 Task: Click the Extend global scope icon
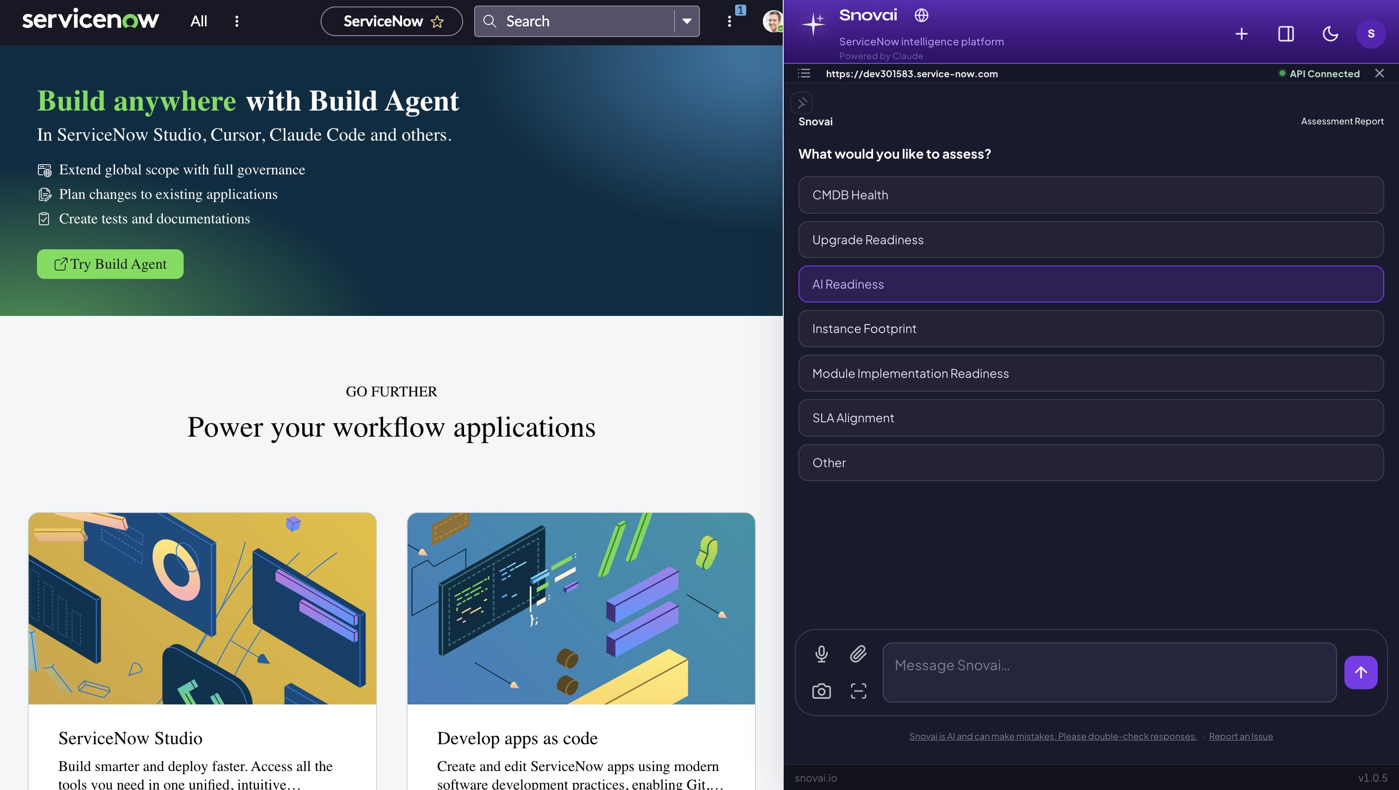[44, 170]
